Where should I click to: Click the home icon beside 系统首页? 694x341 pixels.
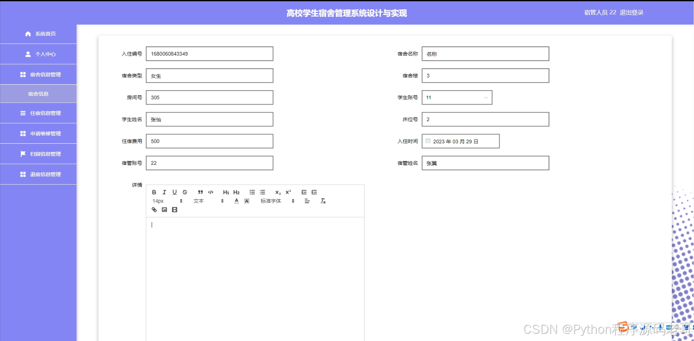coord(28,34)
